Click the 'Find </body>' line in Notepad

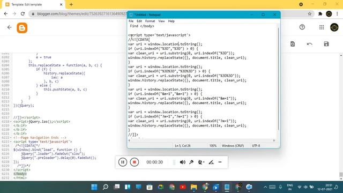pos(142,26)
